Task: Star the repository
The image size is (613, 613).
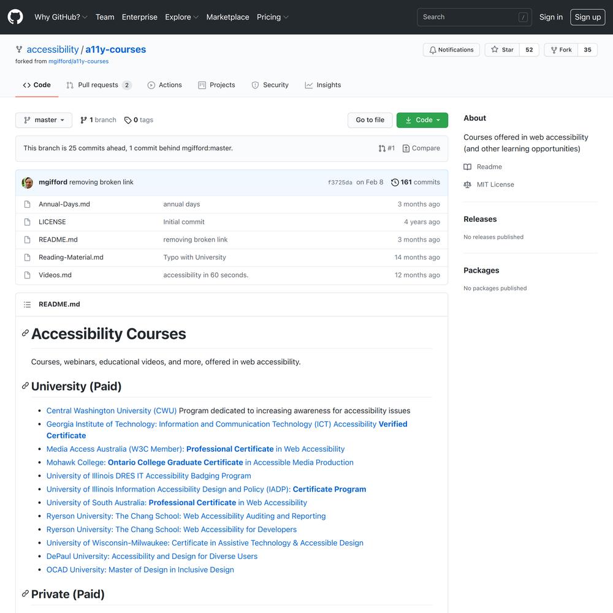Action: (503, 50)
